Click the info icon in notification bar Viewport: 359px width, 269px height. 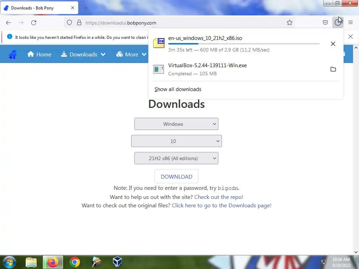tap(9, 36)
